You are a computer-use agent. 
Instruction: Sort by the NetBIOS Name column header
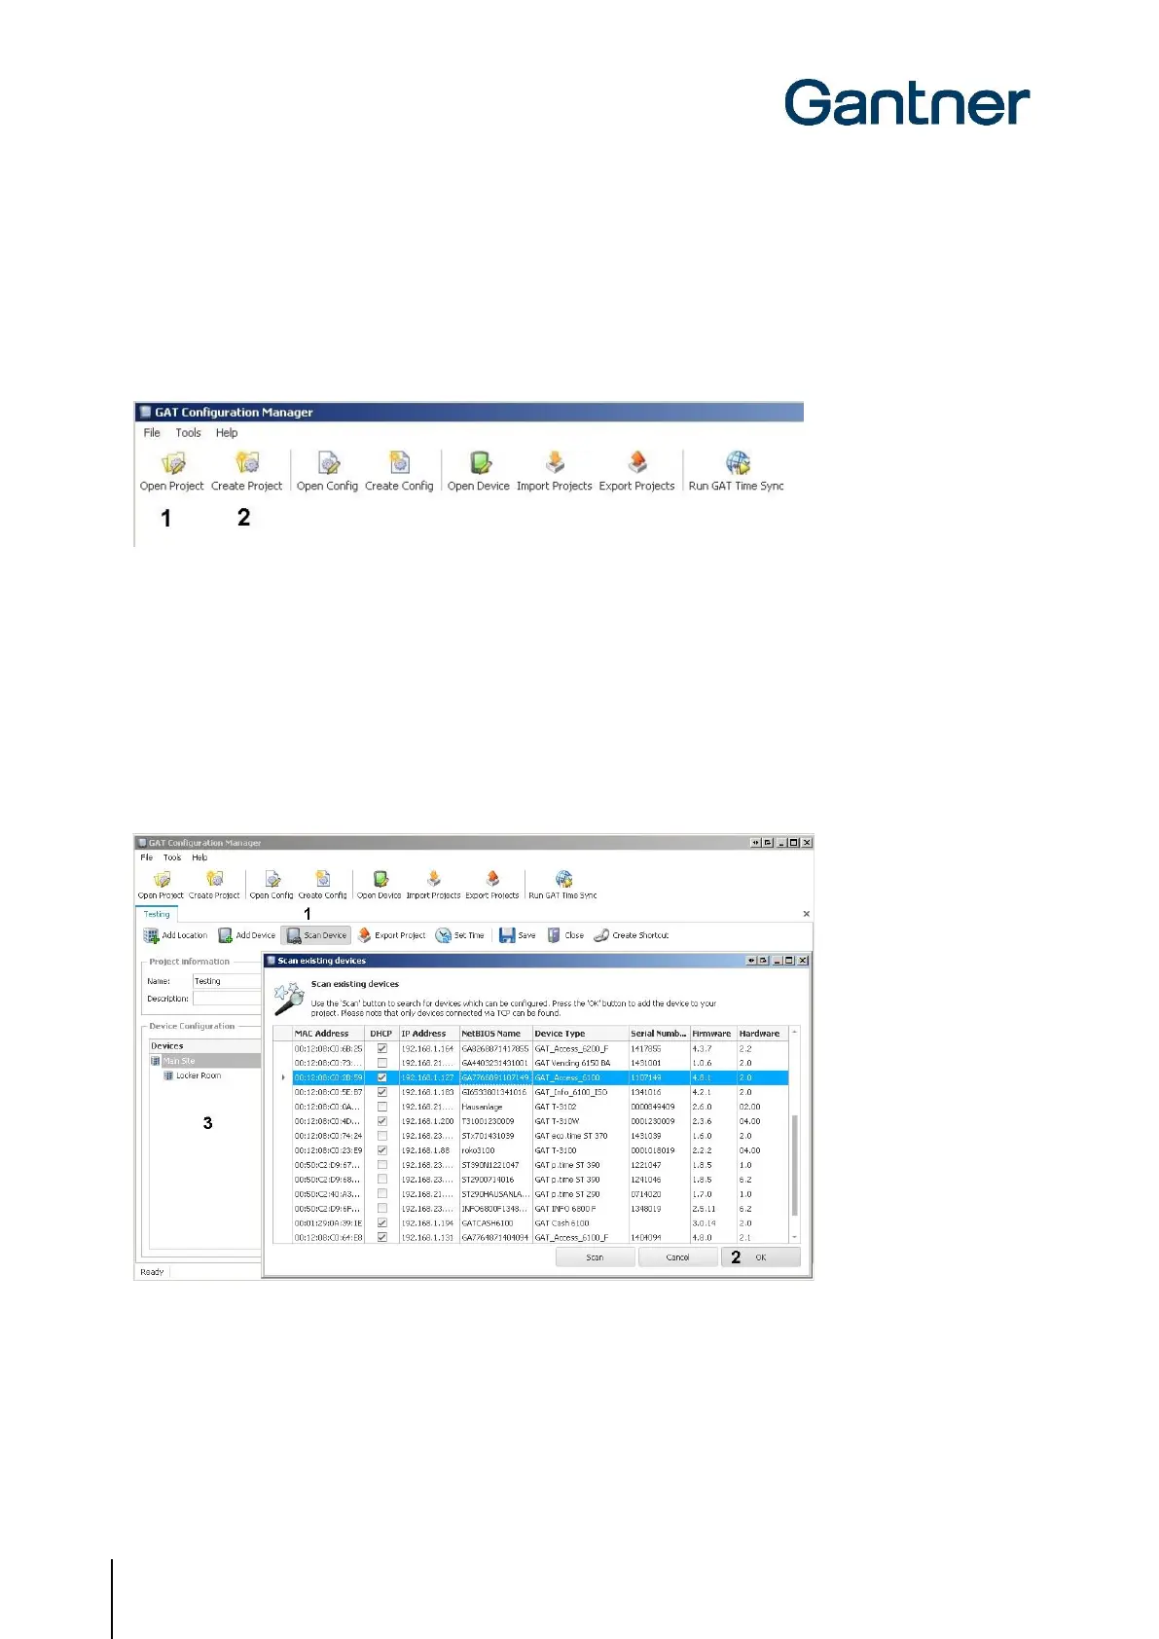pyautogui.click(x=495, y=1034)
